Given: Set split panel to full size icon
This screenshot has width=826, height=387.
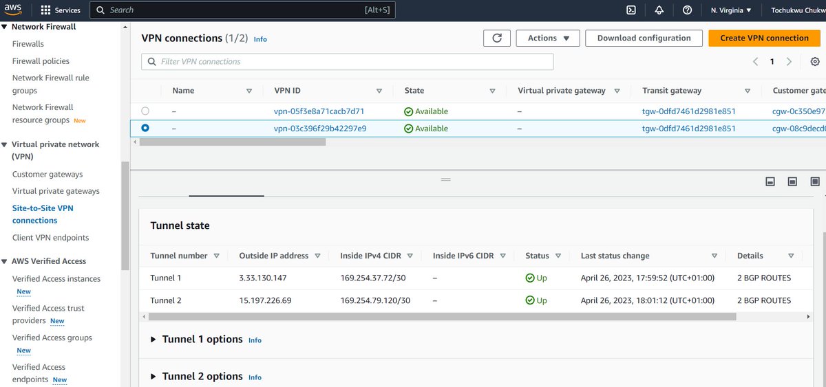Looking at the screenshot, I should click(x=815, y=181).
